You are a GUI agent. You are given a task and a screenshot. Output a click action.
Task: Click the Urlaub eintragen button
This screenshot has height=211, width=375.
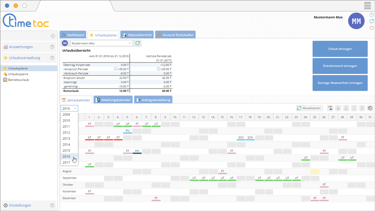[340, 49]
